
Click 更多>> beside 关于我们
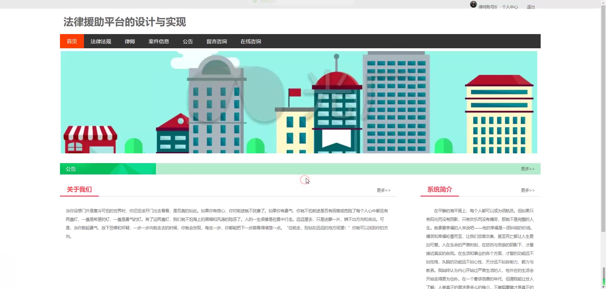tap(383, 190)
